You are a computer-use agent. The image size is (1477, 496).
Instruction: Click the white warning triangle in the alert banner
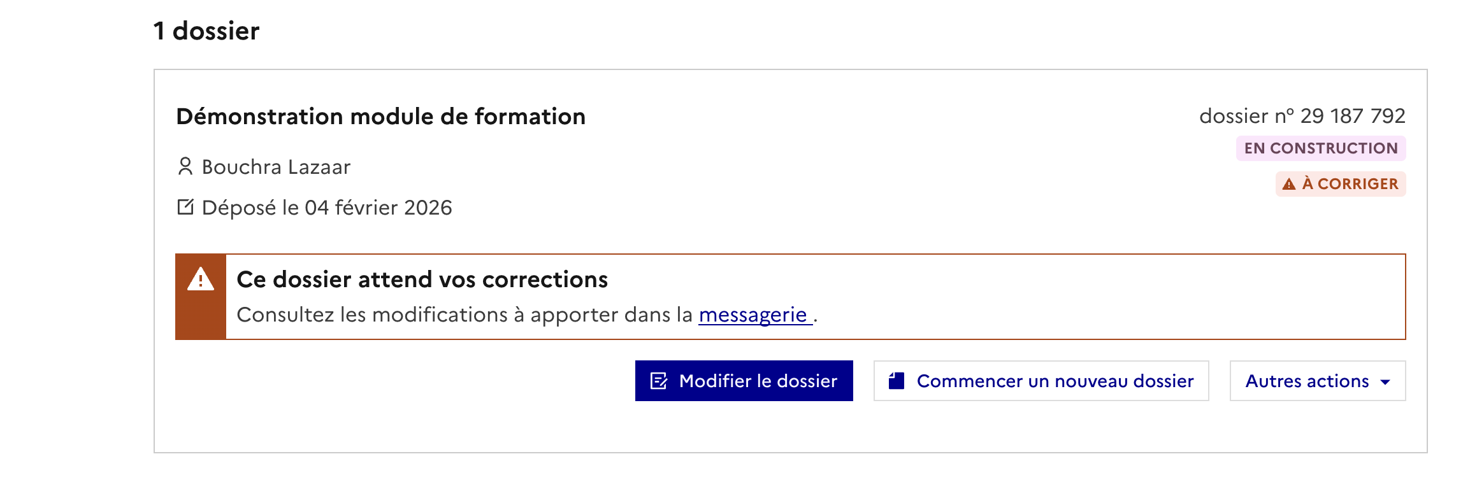201,279
